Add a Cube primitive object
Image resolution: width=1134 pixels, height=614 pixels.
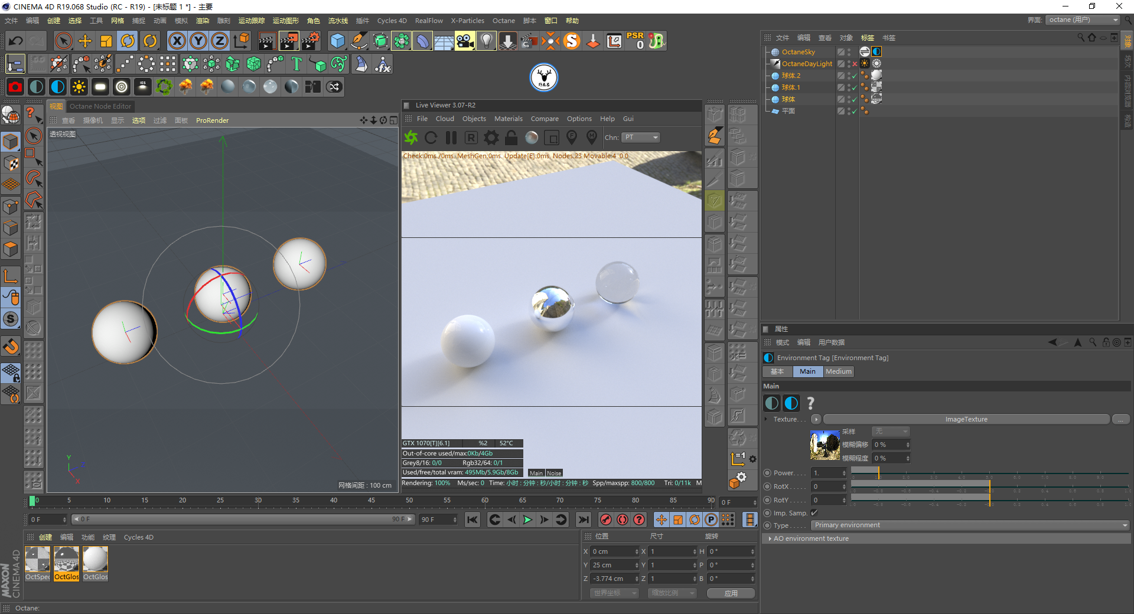pyautogui.click(x=337, y=41)
